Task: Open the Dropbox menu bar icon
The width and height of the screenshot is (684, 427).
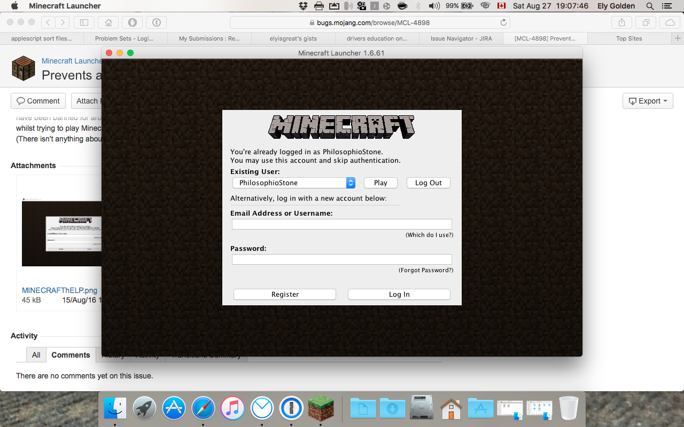Action: (303, 6)
